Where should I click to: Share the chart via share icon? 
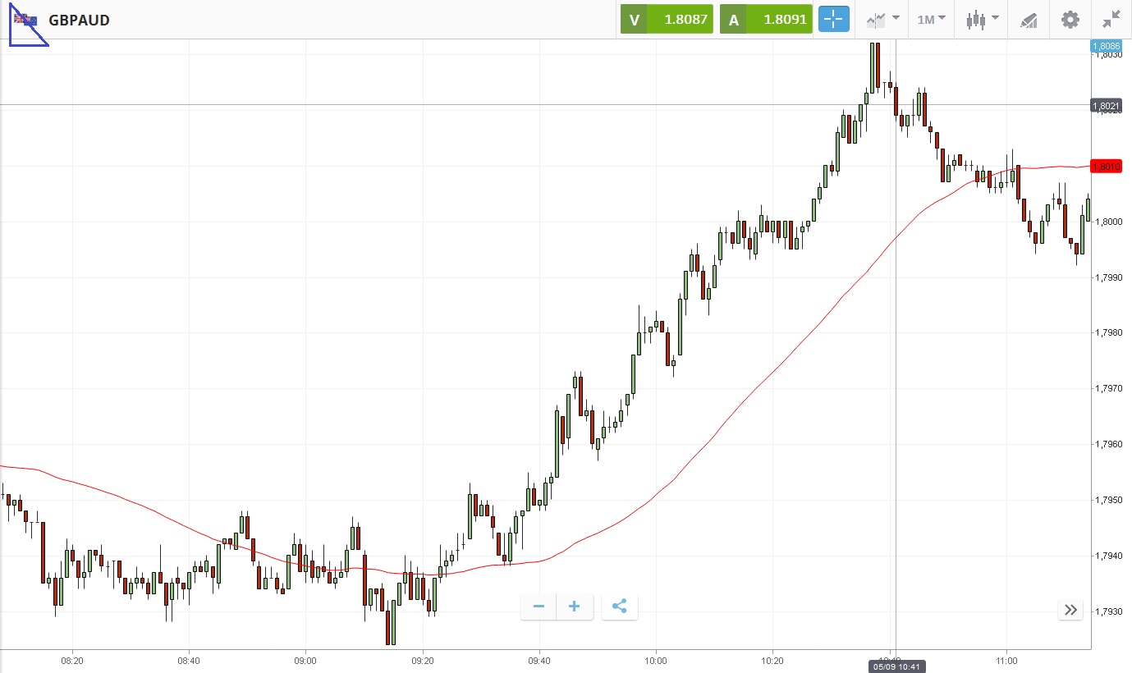620,607
